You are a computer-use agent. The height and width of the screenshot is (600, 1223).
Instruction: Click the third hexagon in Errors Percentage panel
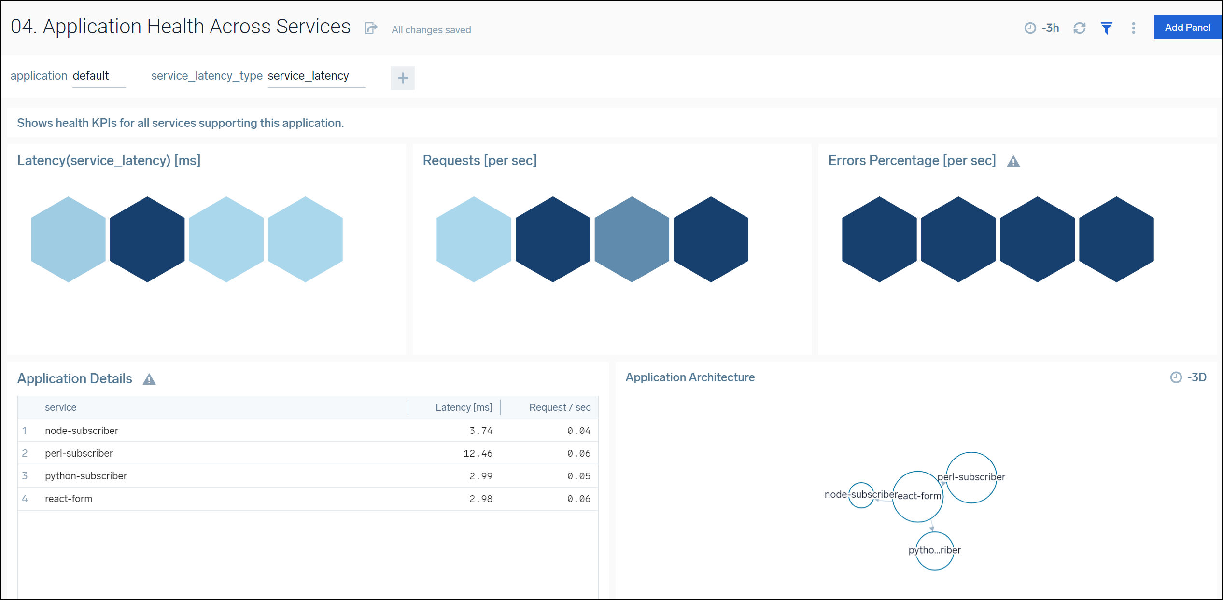click(x=1038, y=239)
